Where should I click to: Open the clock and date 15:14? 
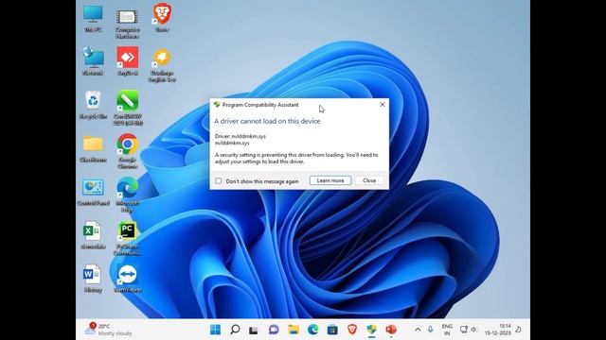click(498, 330)
